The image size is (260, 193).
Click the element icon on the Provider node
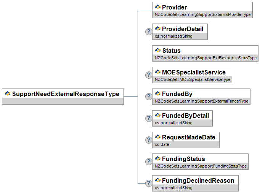click(157, 7)
